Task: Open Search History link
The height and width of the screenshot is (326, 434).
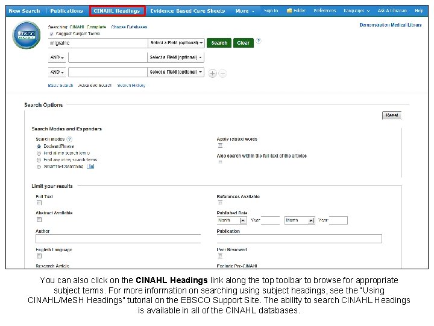Action: coord(131,85)
